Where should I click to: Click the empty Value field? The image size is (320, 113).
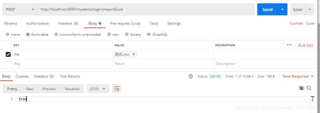tap(163, 64)
